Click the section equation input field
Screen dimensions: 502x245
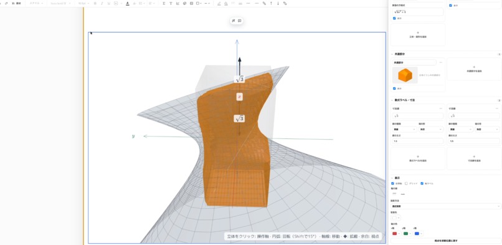pyautogui.click(x=418, y=12)
